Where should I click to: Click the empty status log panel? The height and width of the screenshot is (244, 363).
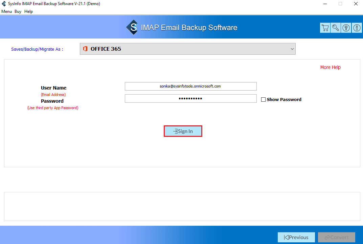tap(182, 206)
